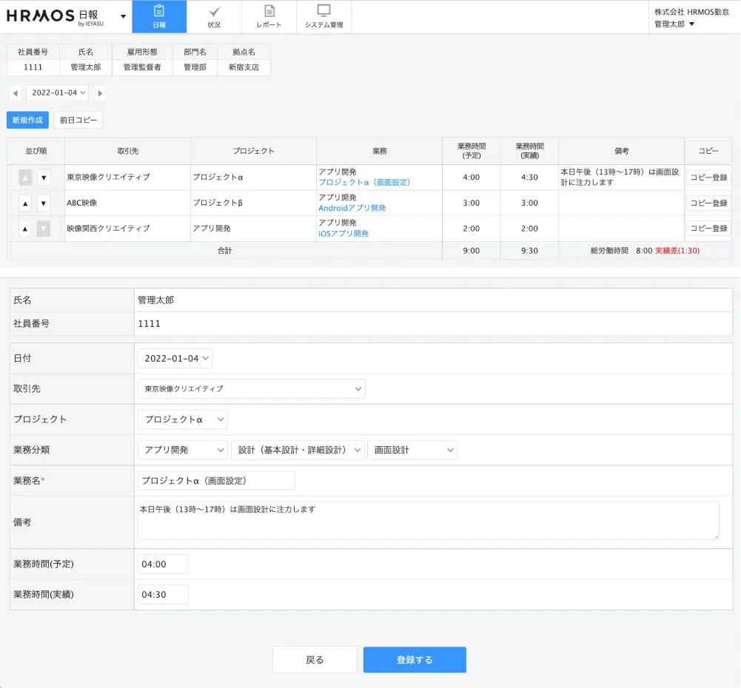Expand the HRMOS logo dropdown arrow
The width and height of the screenshot is (741, 688).
click(x=122, y=16)
